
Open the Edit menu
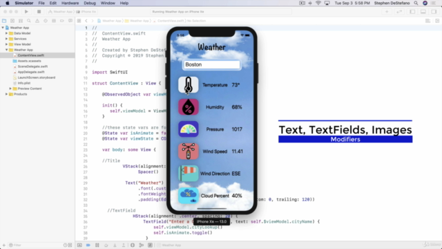tap(53, 3)
